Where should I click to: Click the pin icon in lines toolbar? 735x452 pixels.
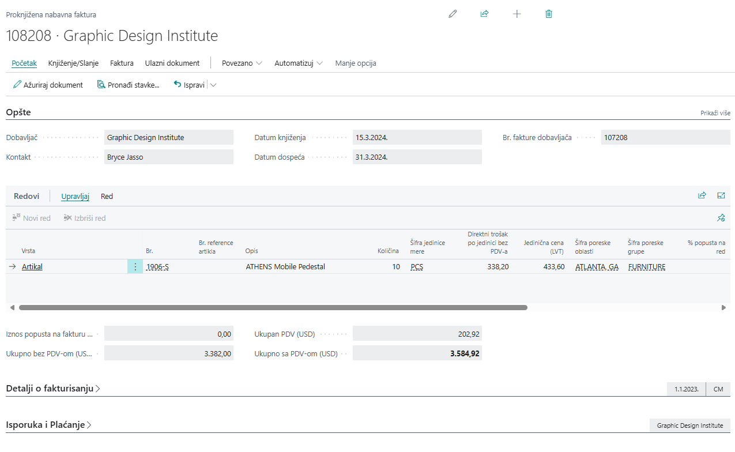721,218
